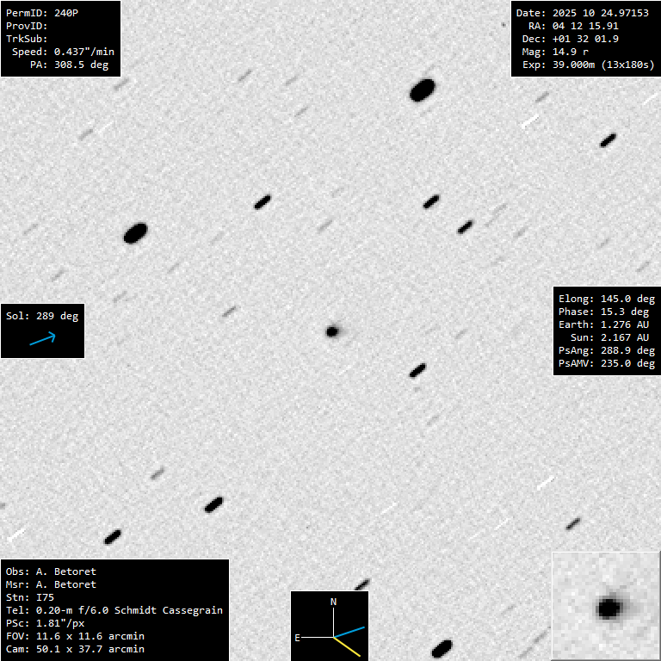
Task: Click the comet at the image center
Action: click(x=332, y=330)
